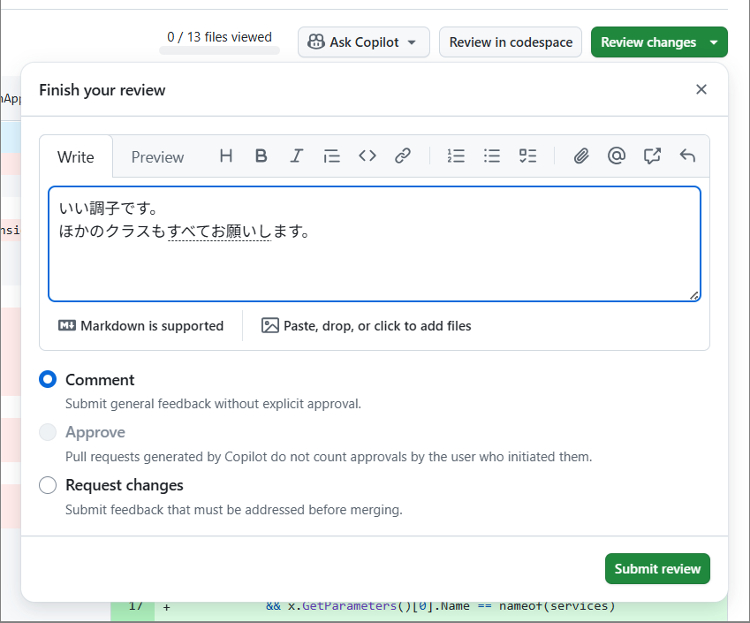This screenshot has height=623, width=750.
Task: Insert a bulleted list
Action: (x=492, y=156)
